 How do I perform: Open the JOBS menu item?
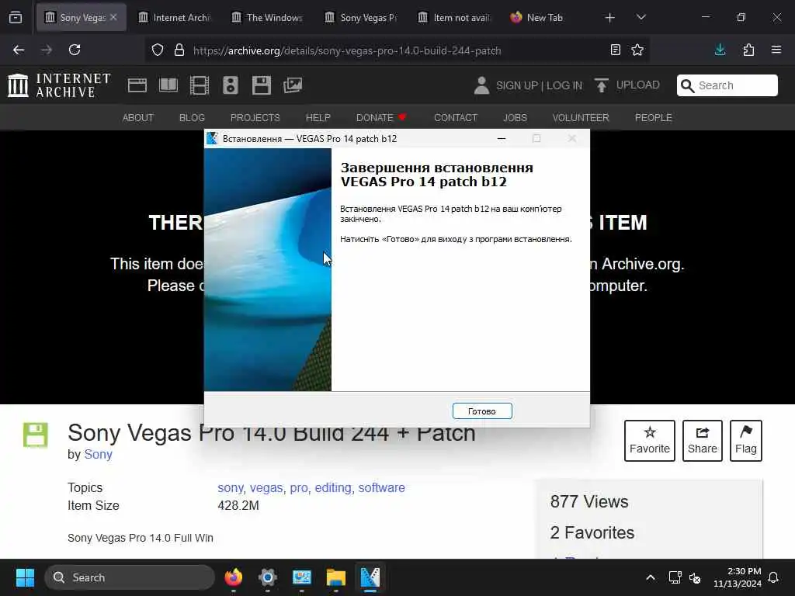515,118
